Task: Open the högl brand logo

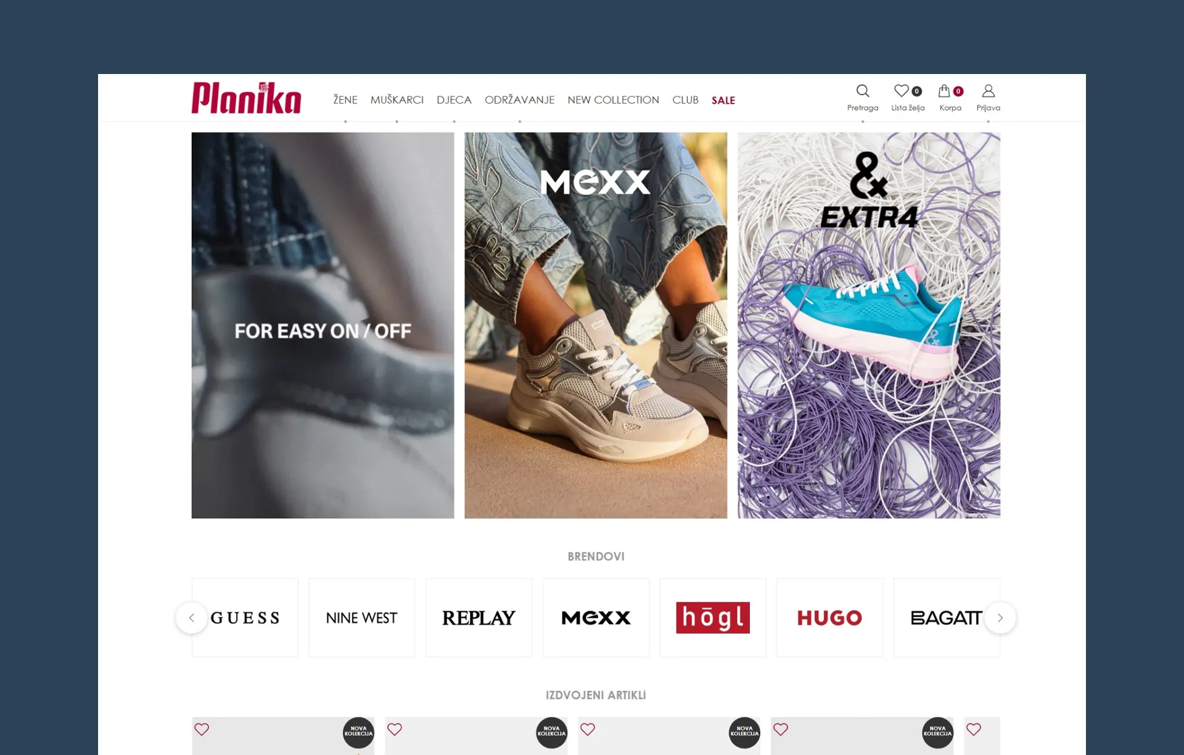Action: (x=712, y=617)
